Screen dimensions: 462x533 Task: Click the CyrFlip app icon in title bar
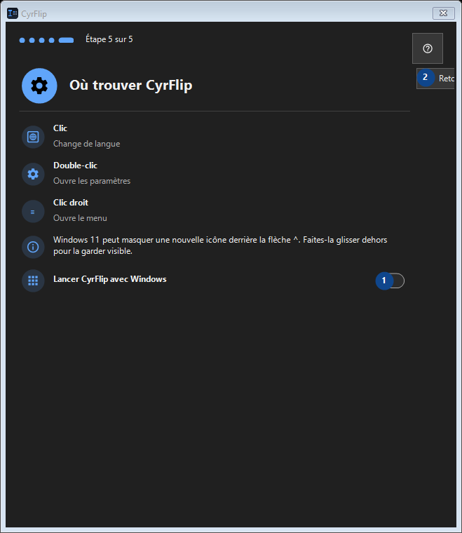coord(13,13)
